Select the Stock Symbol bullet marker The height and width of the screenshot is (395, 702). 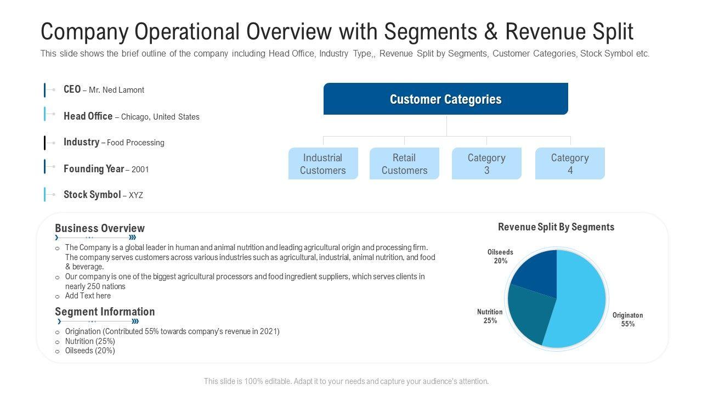(48, 194)
